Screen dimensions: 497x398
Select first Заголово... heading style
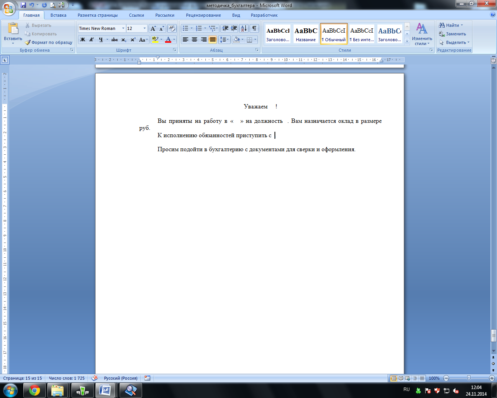(278, 34)
